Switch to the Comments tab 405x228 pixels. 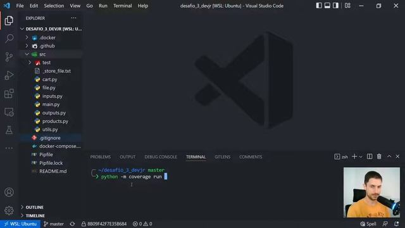pyautogui.click(x=251, y=157)
